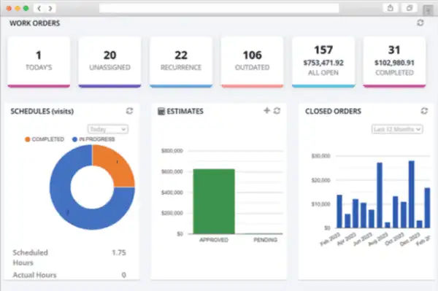Refresh the Closed Orders panel
This screenshot has width=438, height=291.
(x=424, y=111)
